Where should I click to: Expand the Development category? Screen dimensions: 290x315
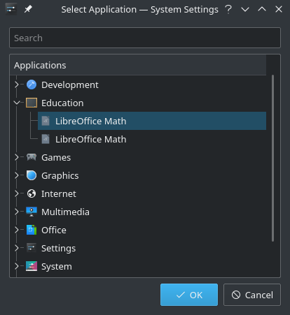tap(17, 85)
